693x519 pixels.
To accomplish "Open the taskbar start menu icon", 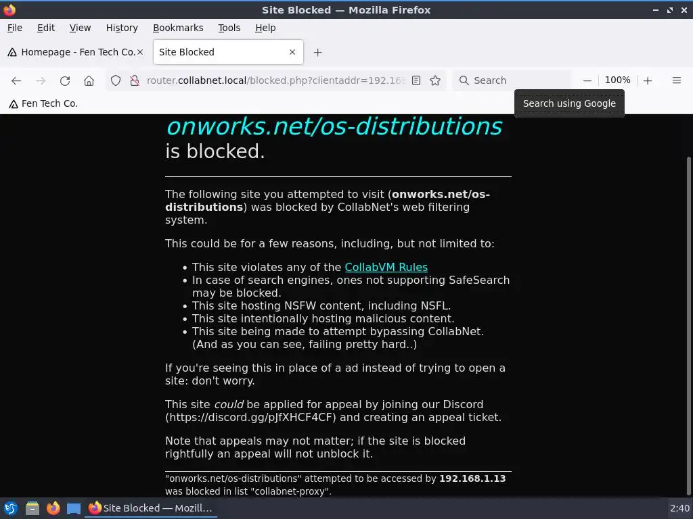I will point(11,508).
